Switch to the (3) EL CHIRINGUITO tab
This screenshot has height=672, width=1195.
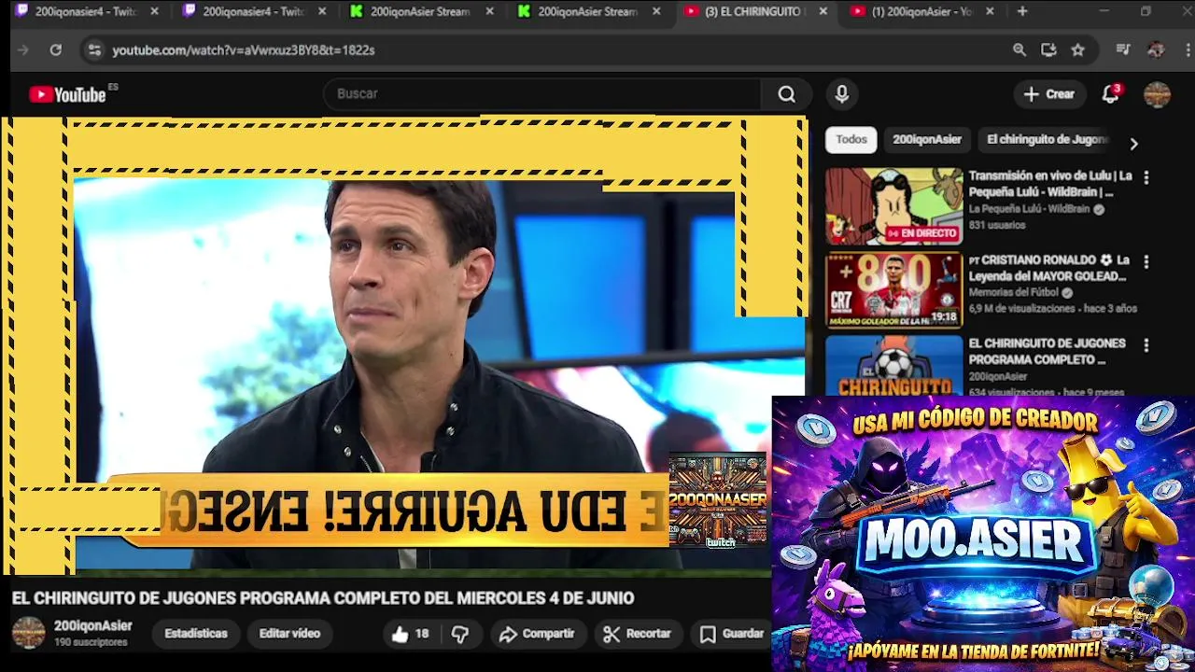(x=753, y=11)
